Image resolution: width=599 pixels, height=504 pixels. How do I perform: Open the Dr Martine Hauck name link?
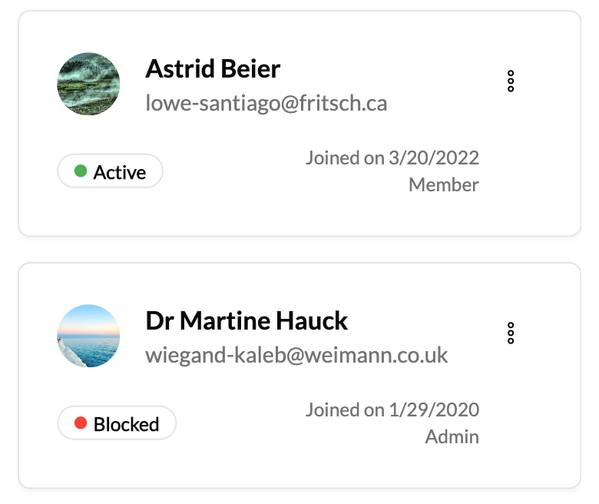[x=247, y=320]
